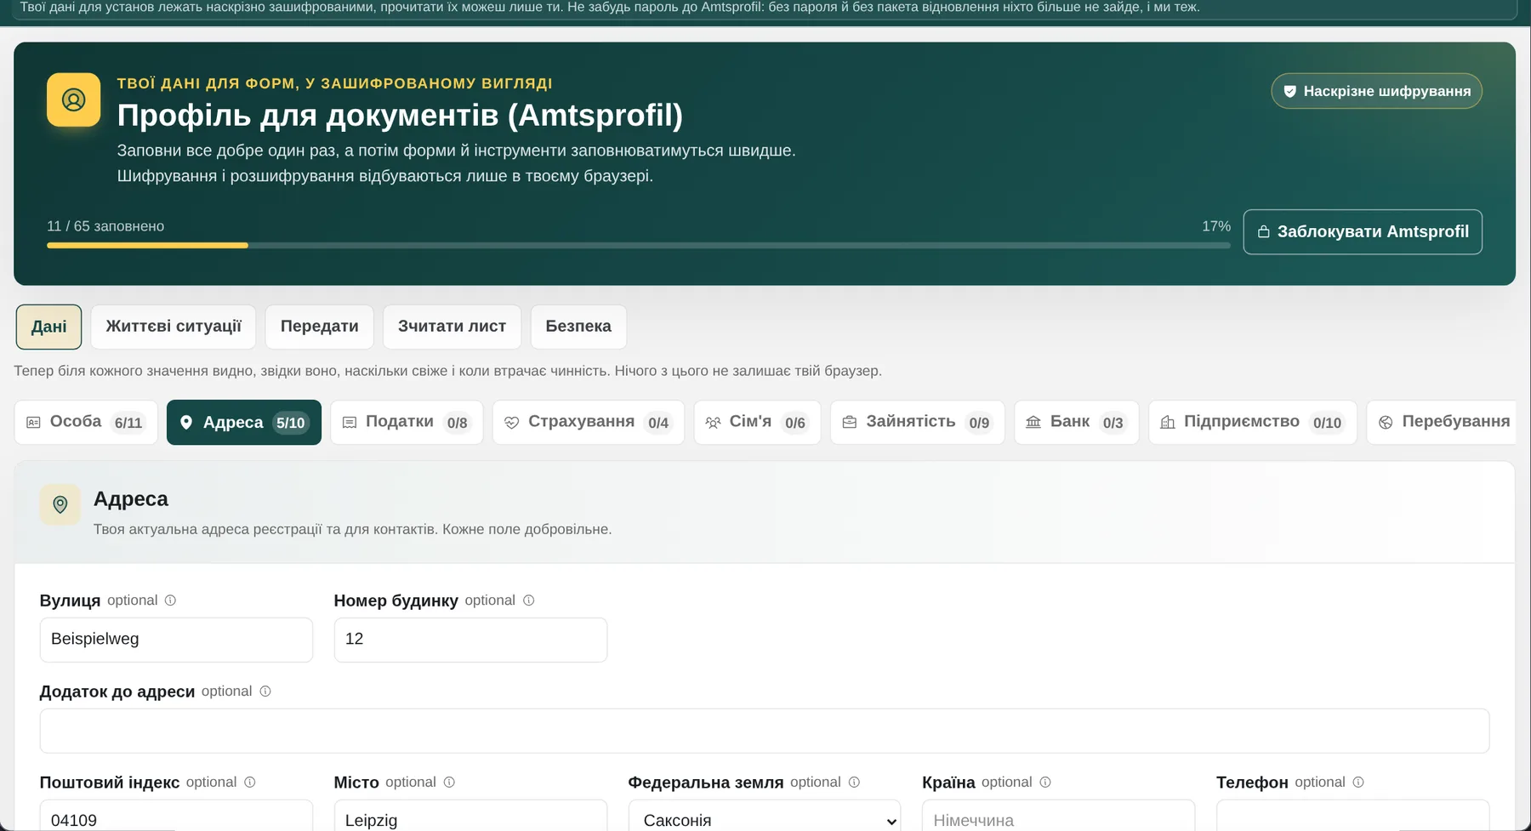
Task: Click the location pin icon beside Адреса heading
Action: tap(60, 504)
